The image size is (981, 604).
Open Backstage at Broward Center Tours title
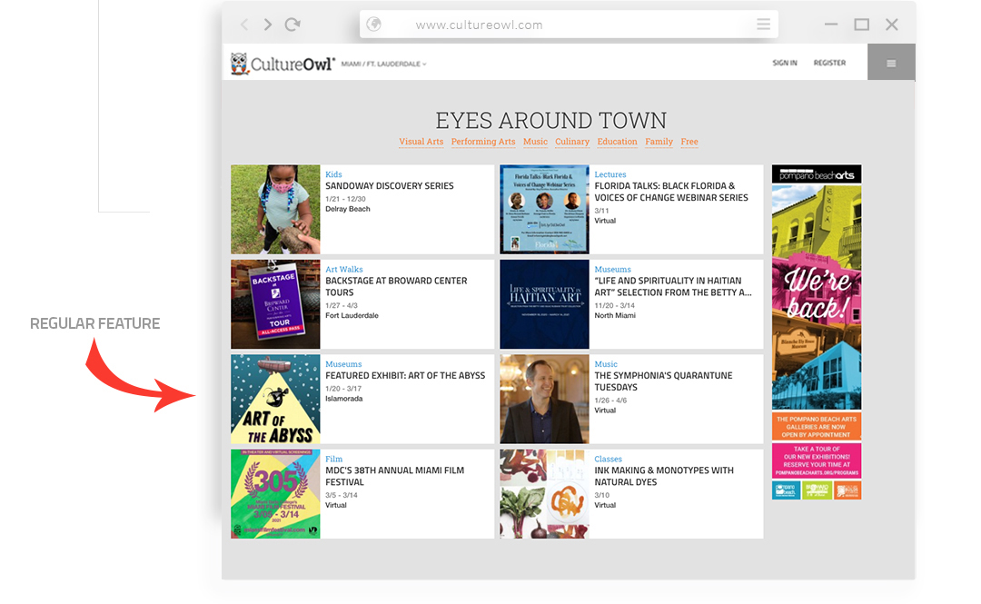coord(396,287)
